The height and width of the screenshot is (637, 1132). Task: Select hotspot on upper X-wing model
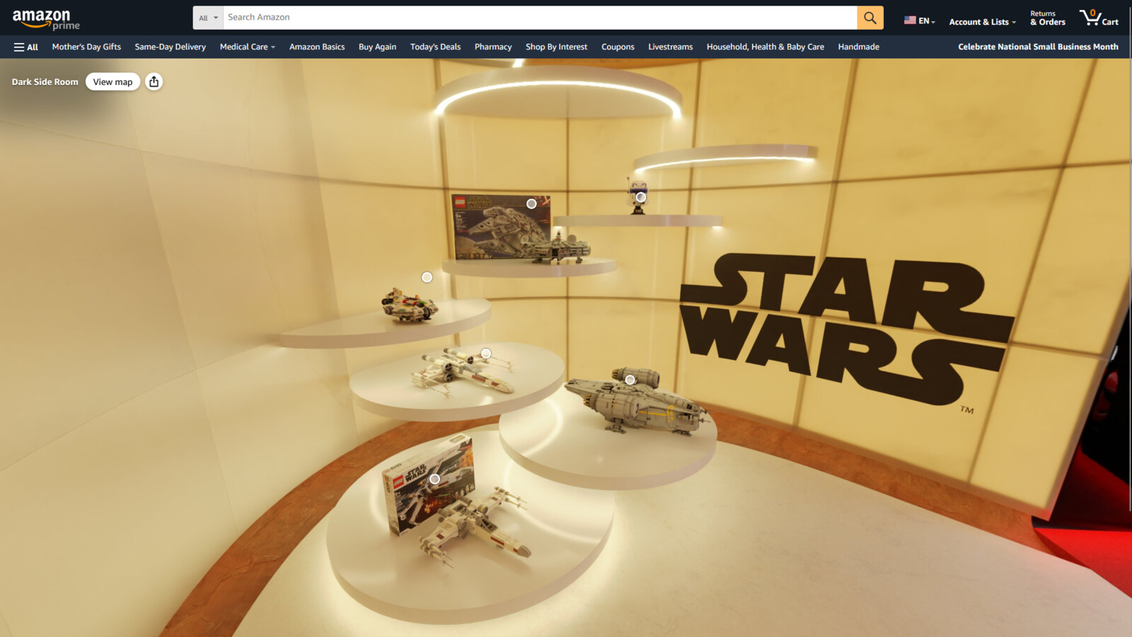(x=486, y=353)
